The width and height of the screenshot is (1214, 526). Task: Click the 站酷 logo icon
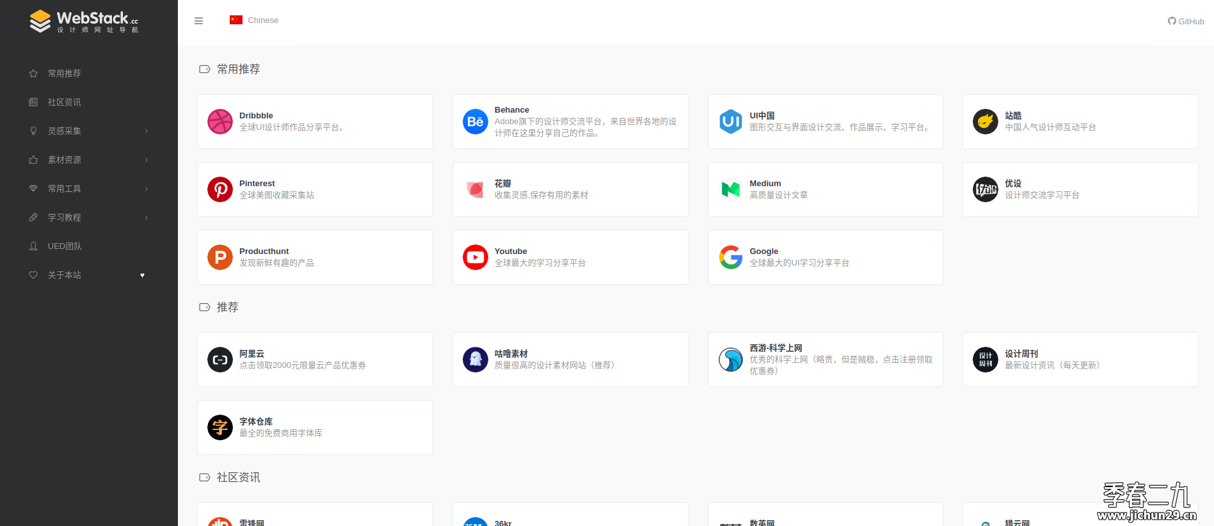point(985,122)
